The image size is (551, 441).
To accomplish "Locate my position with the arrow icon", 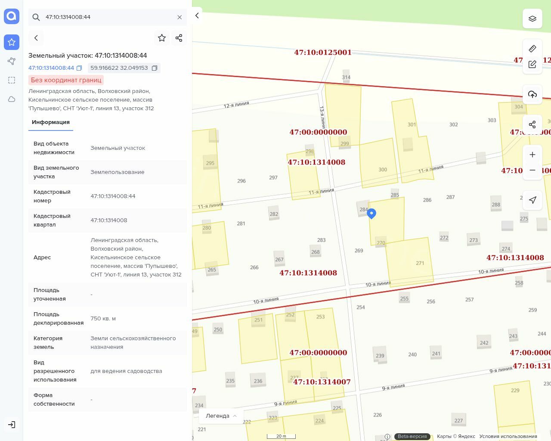I will point(532,200).
